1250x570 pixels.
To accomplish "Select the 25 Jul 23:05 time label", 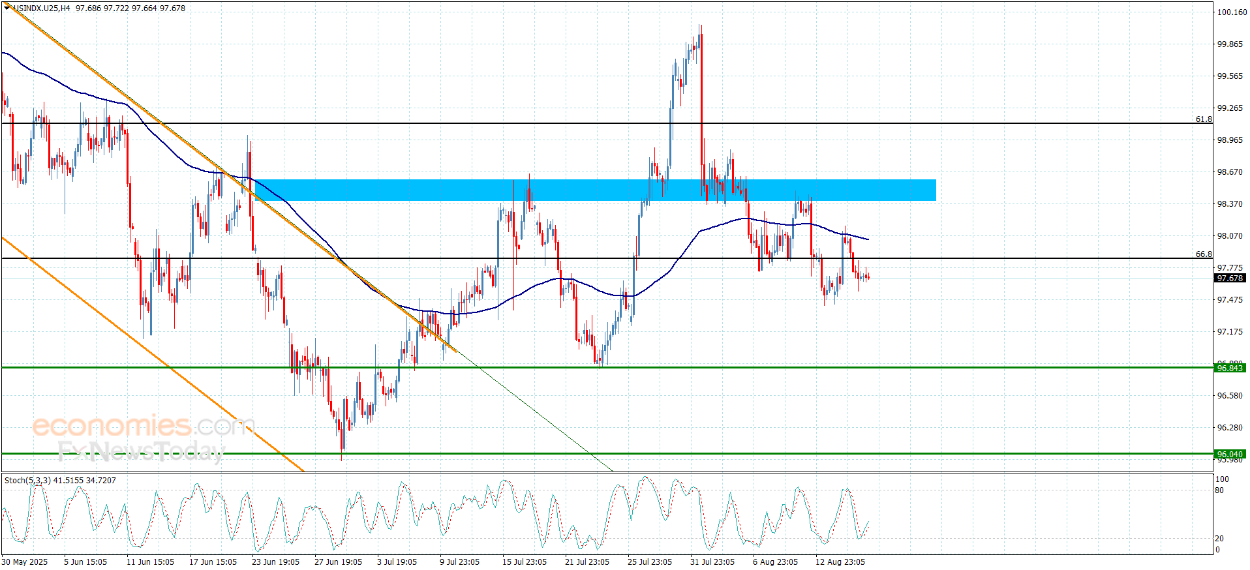I will click(650, 562).
